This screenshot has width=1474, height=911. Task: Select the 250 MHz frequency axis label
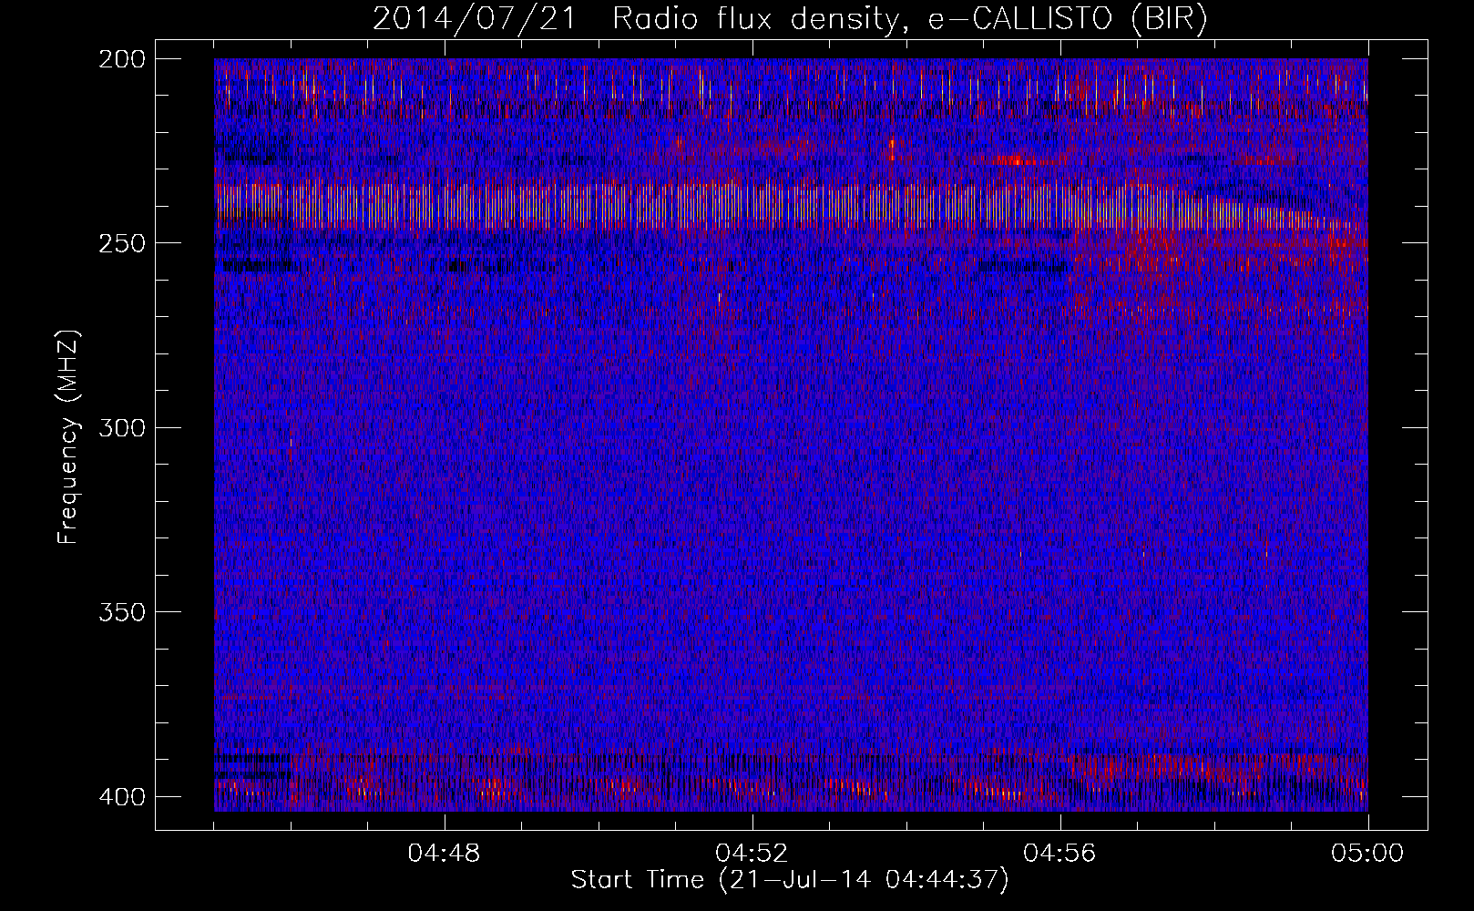[122, 243]
